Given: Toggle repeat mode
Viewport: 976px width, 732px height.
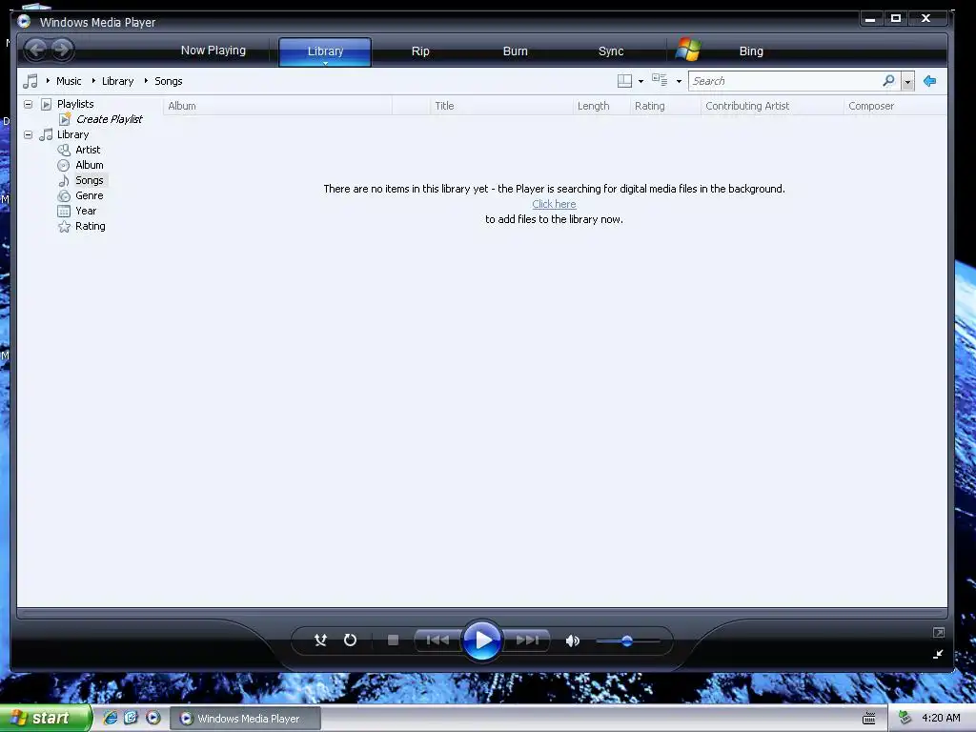Looking at the screenshot, I should 350,640.
